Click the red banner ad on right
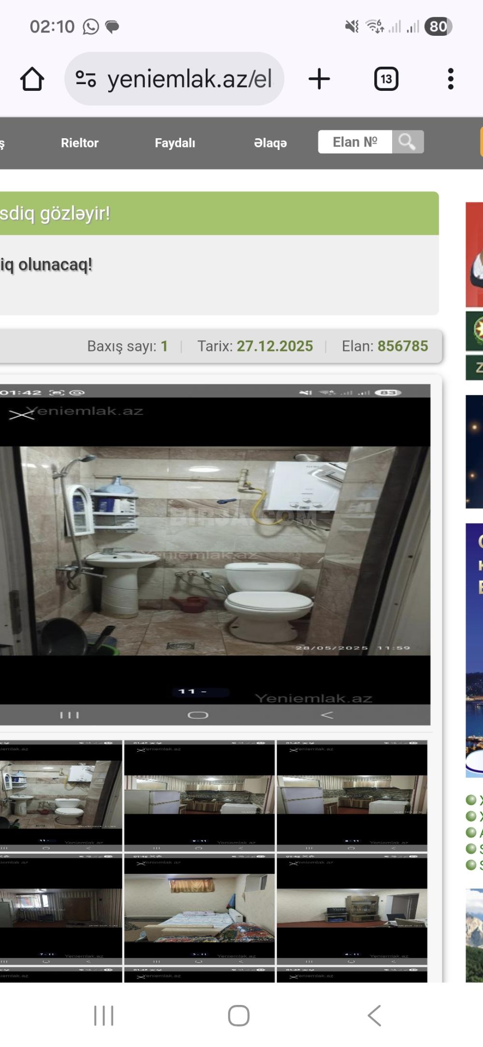The image size is (483, 1047). coord(474,255)
